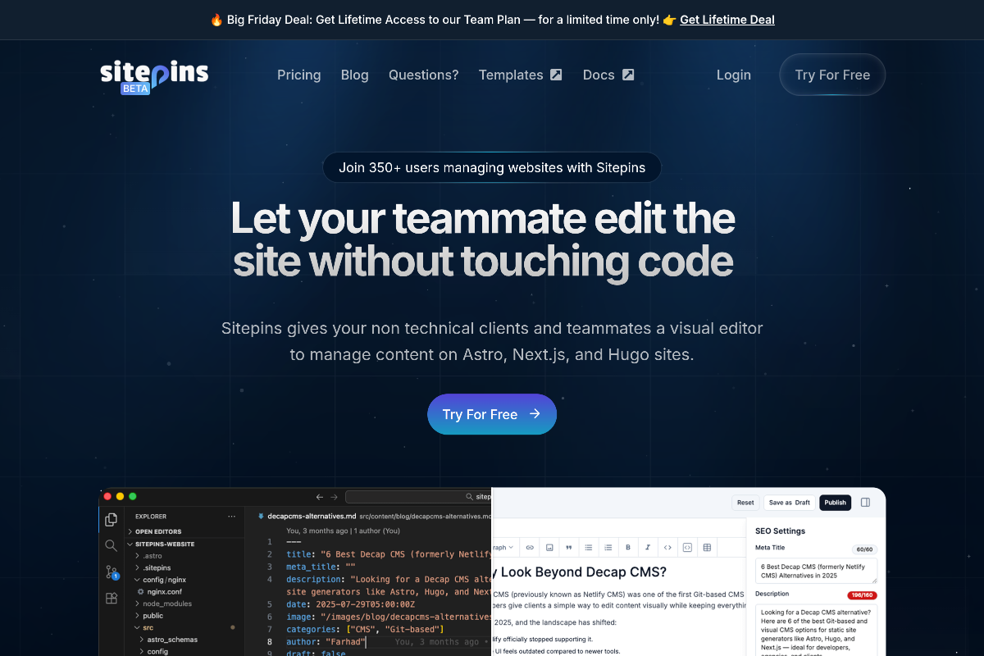The width and height of the screenshot is (984, 656).
Task: Expand the OPEN EDITORS section
Action: (x=158, y=531)
